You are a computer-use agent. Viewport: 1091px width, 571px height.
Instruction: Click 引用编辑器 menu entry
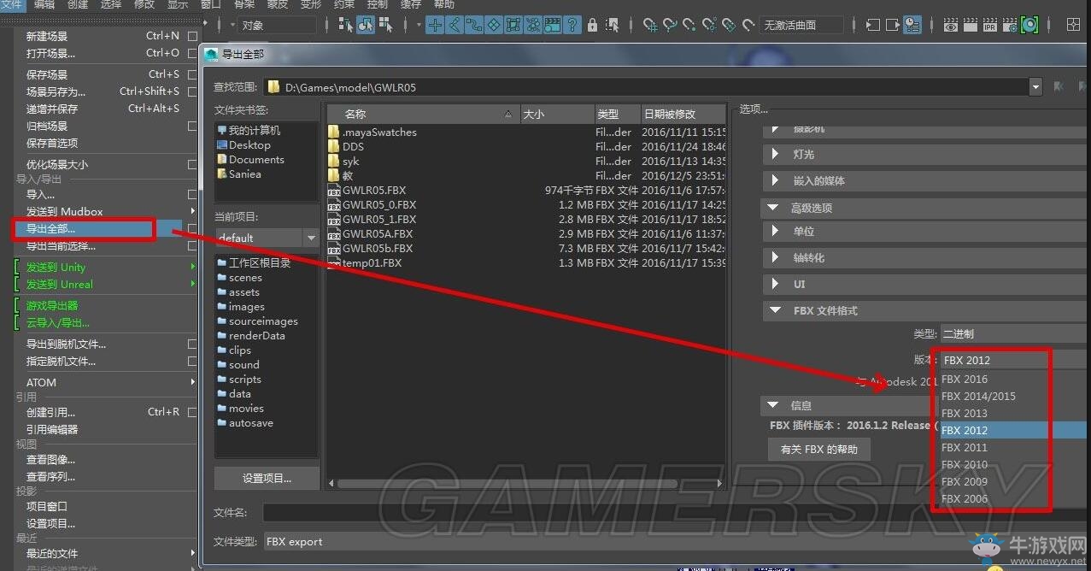pyautogui.click(x=52, y=429)
